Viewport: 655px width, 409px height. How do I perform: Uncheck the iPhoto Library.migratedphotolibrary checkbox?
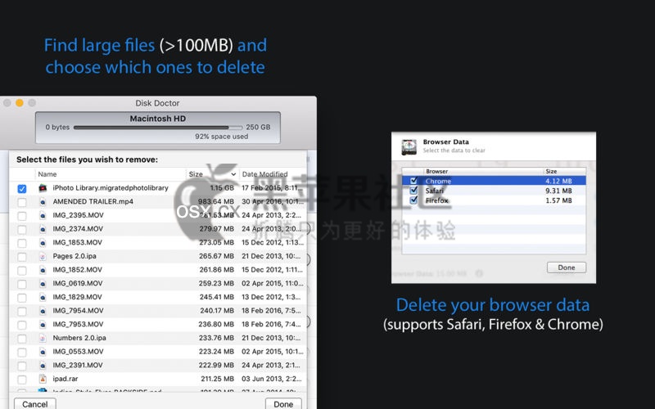(22, 189)
